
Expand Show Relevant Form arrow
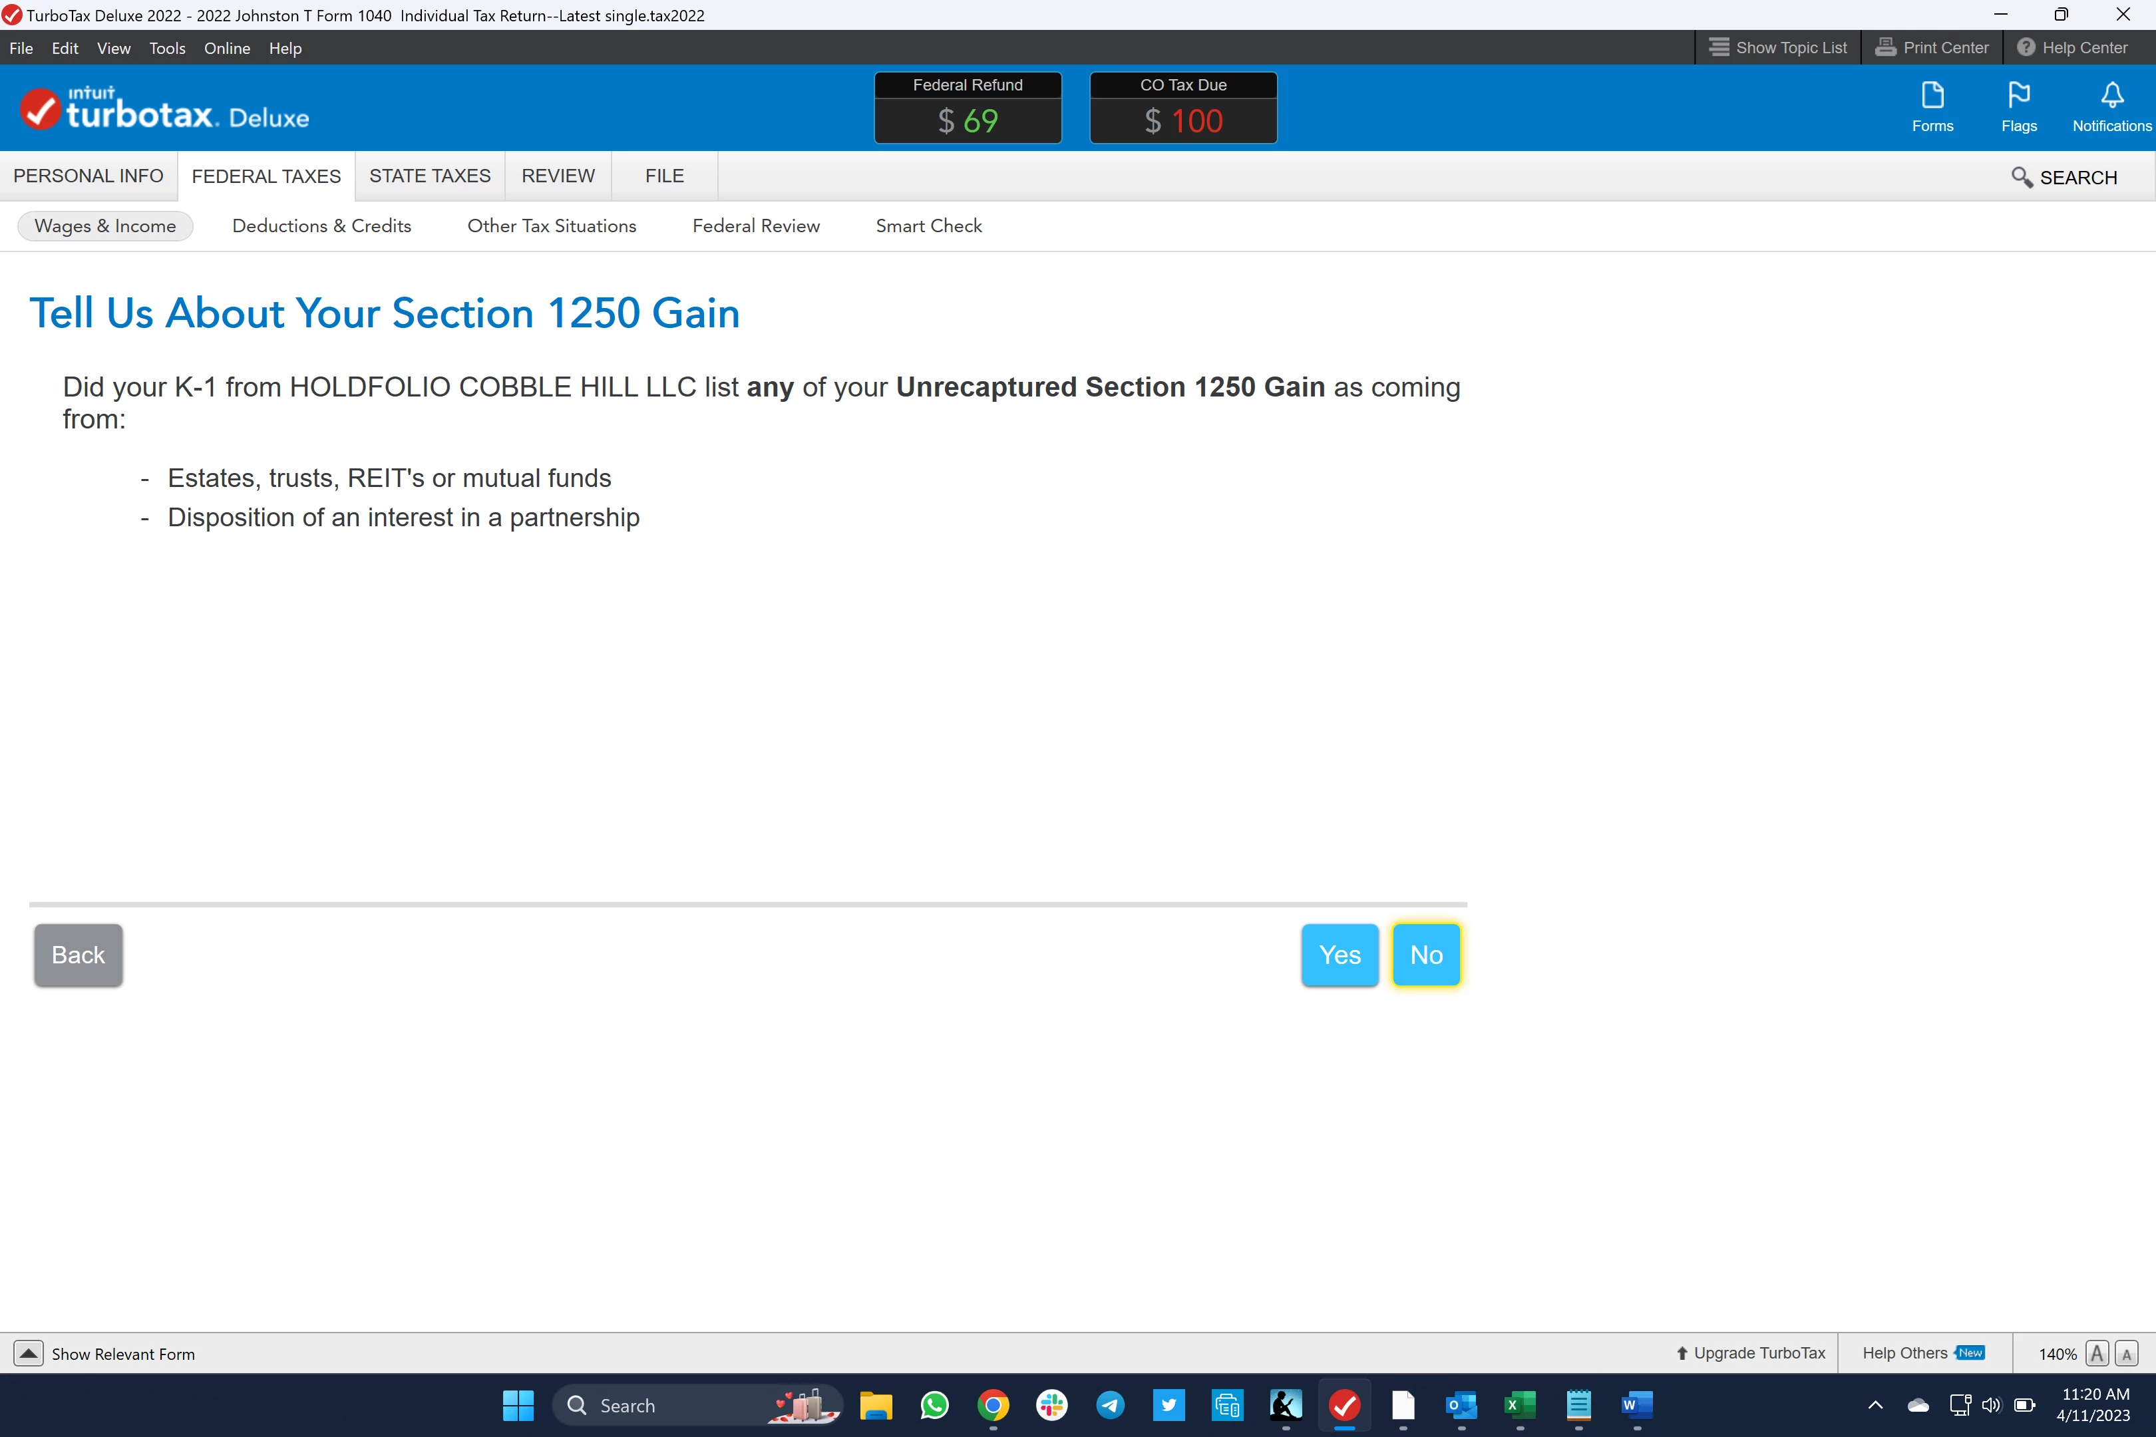click(29, 1354)
